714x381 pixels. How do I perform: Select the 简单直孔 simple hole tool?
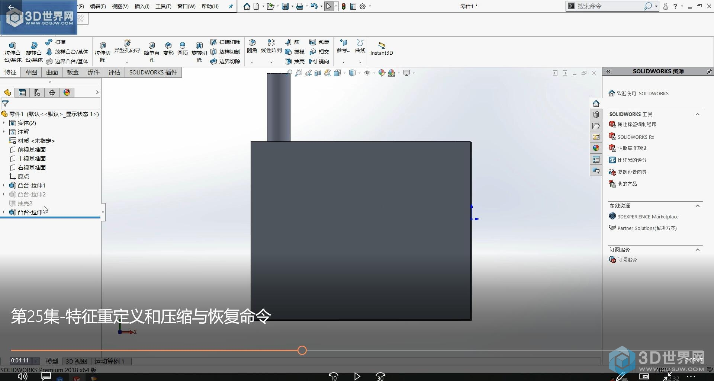click(151, 52)
